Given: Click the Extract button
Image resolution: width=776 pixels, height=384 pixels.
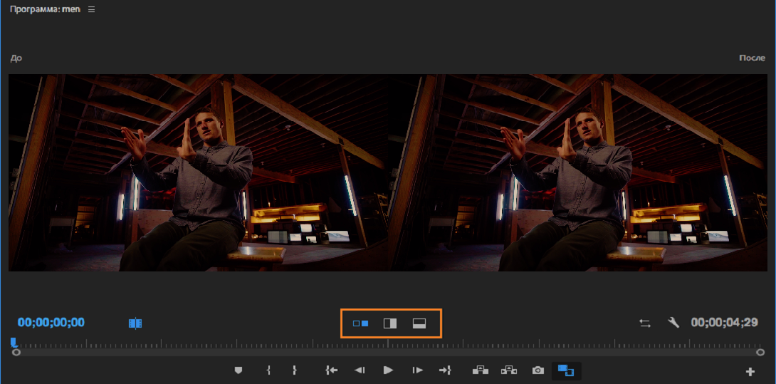Looking at the screenshot, I should click(x=509, y=370).
